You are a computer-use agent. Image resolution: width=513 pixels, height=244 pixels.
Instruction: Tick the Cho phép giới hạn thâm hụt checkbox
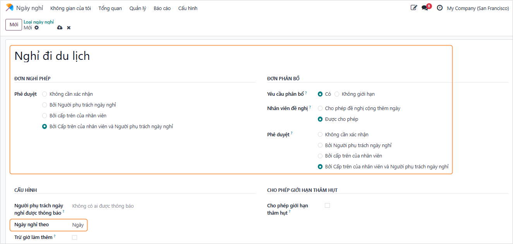point(327,205)
